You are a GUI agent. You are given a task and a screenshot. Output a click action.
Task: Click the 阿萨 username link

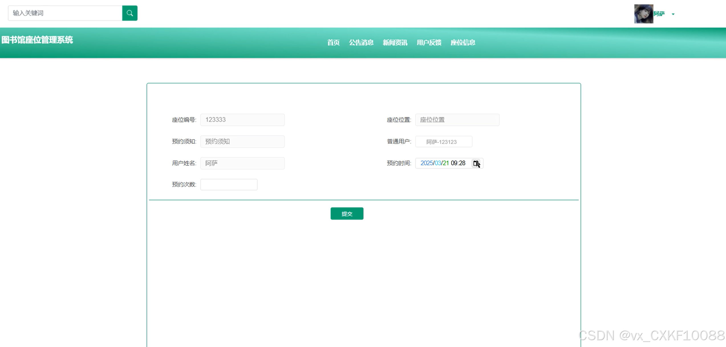tap(659, 14)
